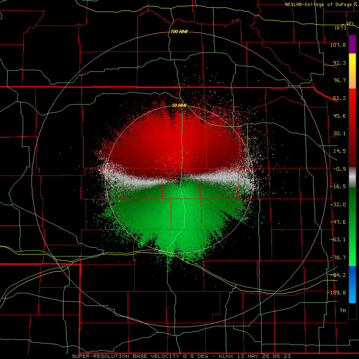The height and width of the screenshot is (359, 359).
Task: Click the blue segment of color bar
Action: pyautogui.click(x=352, y=284)
